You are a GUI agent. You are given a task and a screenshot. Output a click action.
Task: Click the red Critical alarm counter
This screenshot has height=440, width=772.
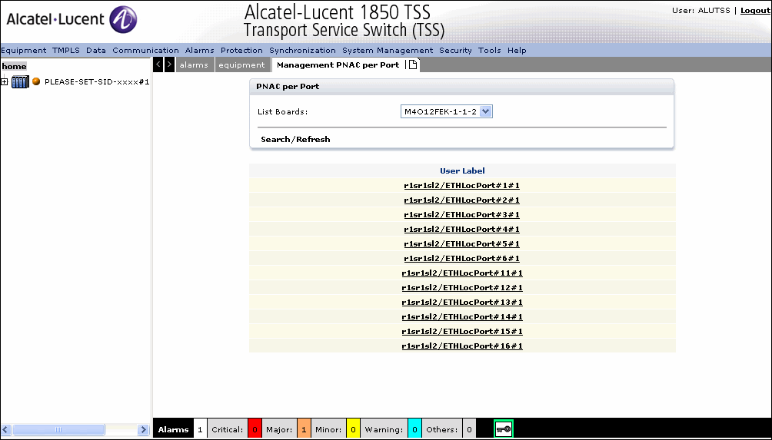tap(255, 429)
